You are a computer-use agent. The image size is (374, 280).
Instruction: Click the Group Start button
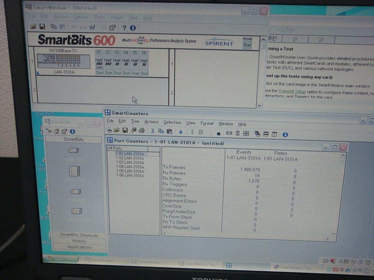click(247, 45)
